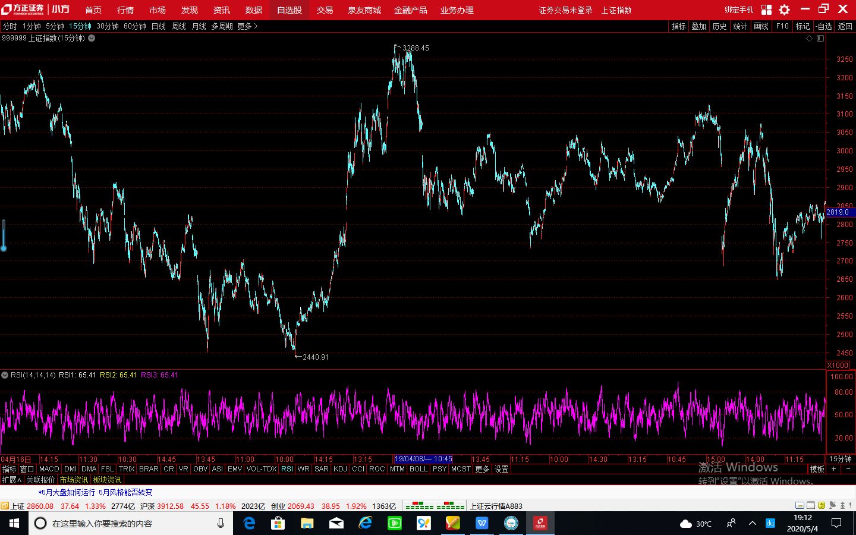This screenshot has width=856, height=535.
Task: Click the 叠加 overlay button
Action: [x=699, y=26]
